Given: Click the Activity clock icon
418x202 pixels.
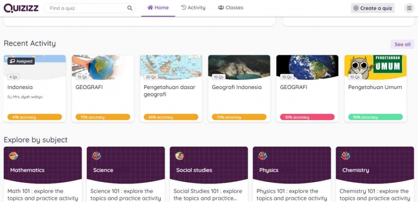Looking at the screenshot, I should [183, 8].
